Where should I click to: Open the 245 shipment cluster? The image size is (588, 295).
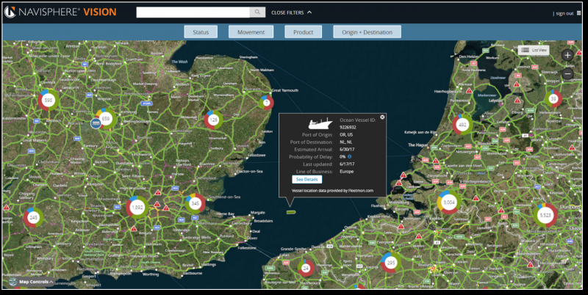tap(33, 217)
